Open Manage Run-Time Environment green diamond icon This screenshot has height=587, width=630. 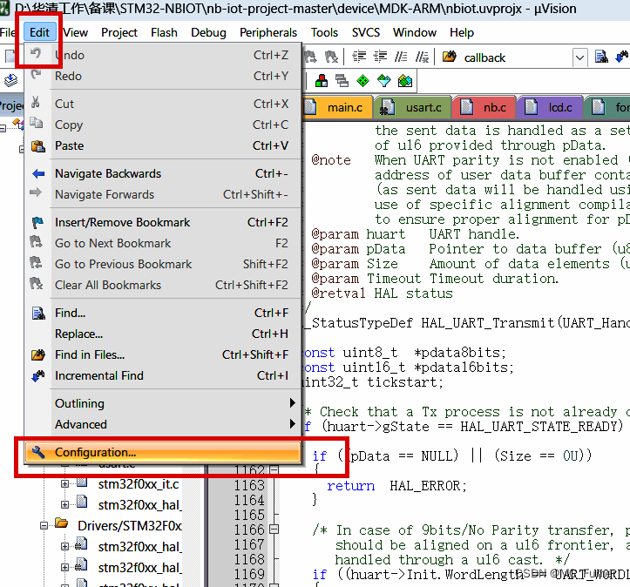[x=363, y=81]
